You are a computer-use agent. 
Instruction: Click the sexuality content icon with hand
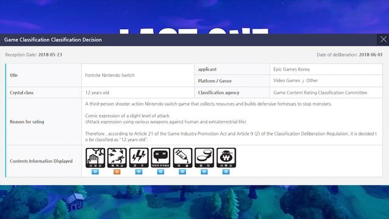point(95,158)
